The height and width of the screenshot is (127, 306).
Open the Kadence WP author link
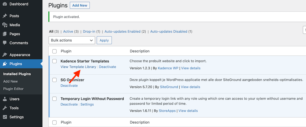(x=168, y=68)
